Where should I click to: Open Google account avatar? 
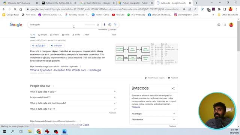(231, 25)
